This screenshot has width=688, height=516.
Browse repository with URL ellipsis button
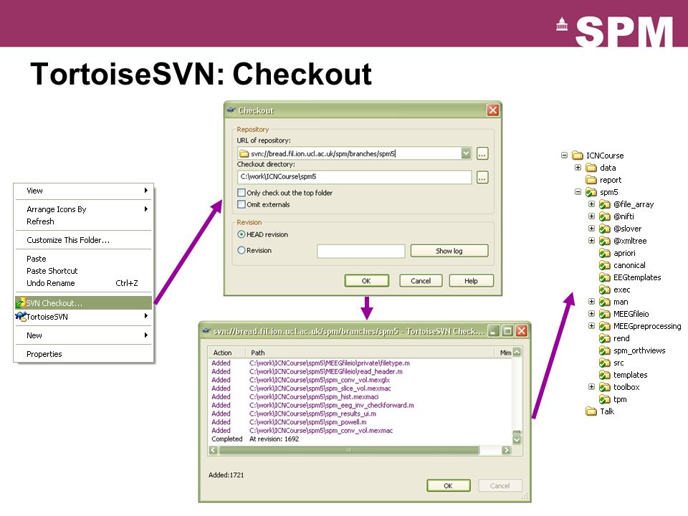[x=482, y=153]
